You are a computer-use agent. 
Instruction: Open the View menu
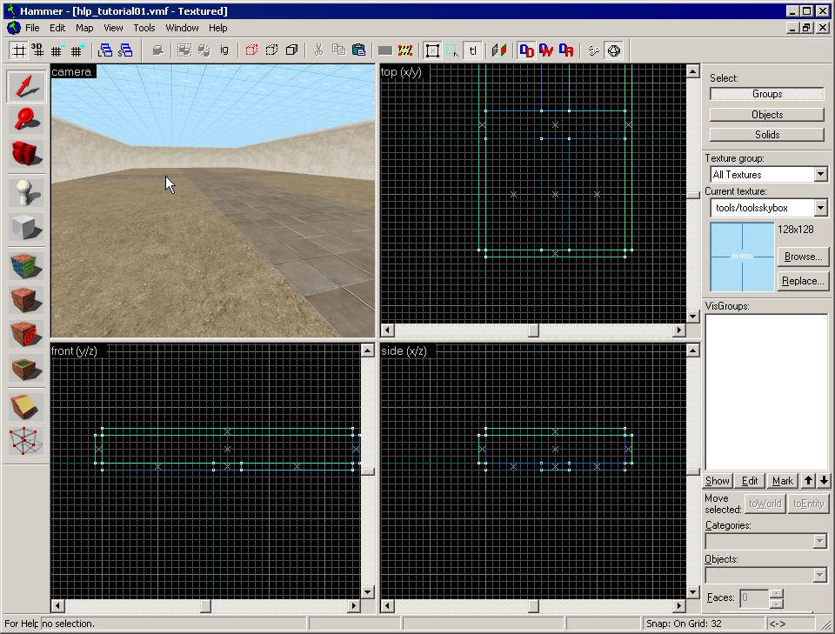click(x=113, y=28)
